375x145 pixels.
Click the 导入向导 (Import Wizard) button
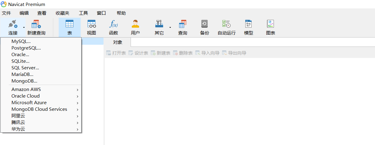[x=207, y=53]
